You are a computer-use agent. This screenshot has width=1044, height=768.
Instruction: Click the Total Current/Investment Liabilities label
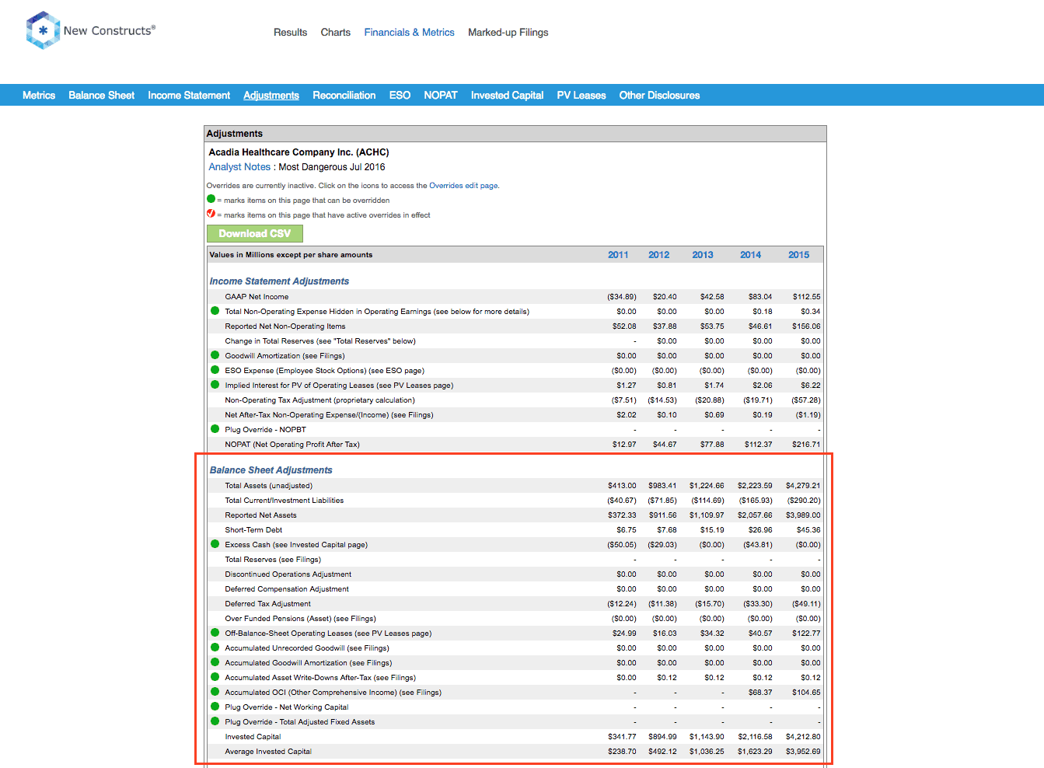[284, 501]
